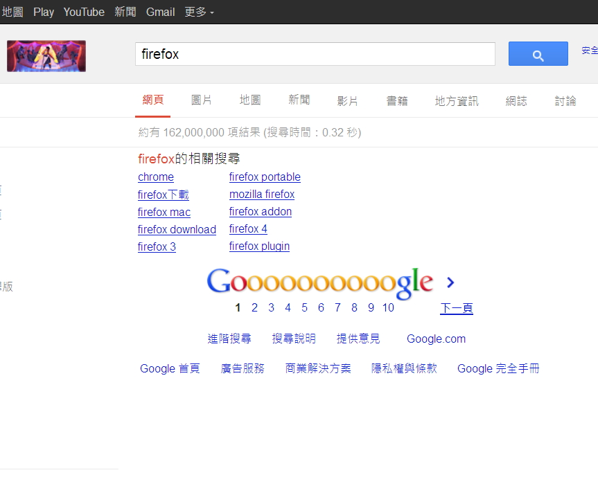Go to results page 9

[371, 307]
